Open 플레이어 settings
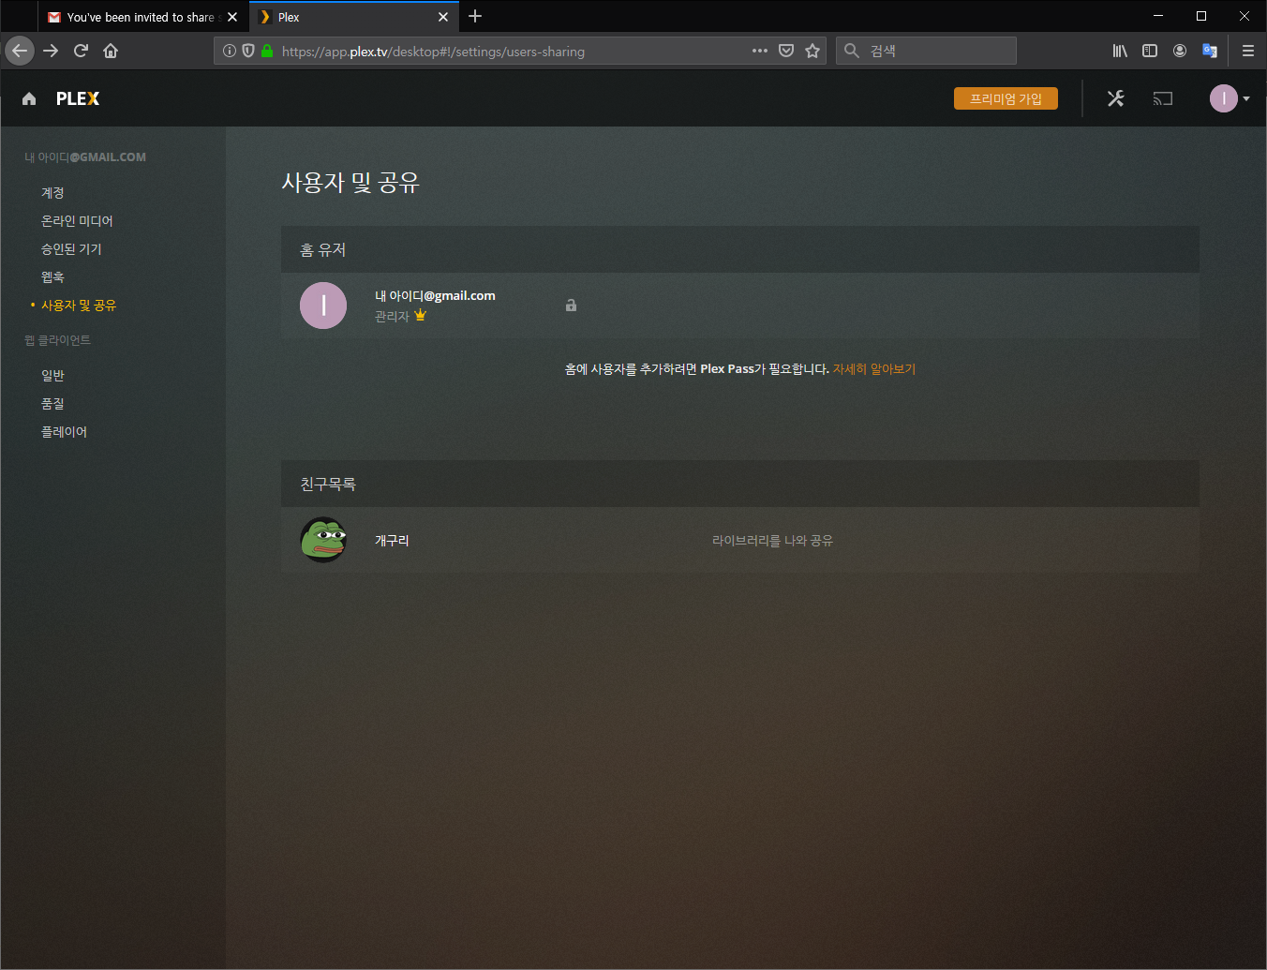Image resolution: width=1267 pixels, height=970 pixels. [x=64, y=432]
